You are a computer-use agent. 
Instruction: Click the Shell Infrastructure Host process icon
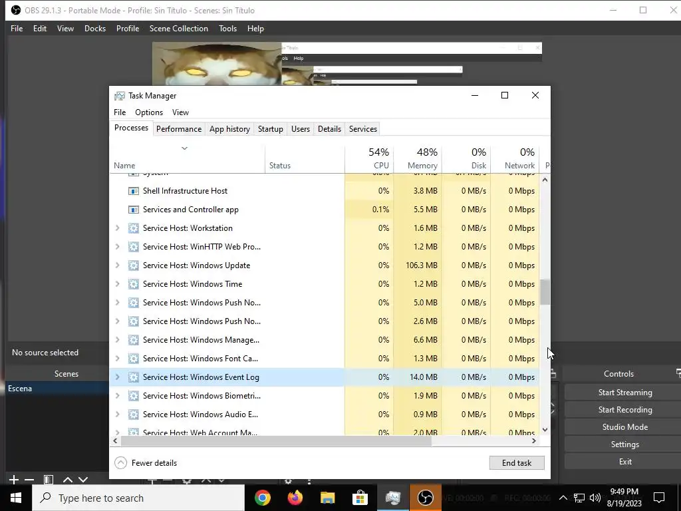point(133,191)
